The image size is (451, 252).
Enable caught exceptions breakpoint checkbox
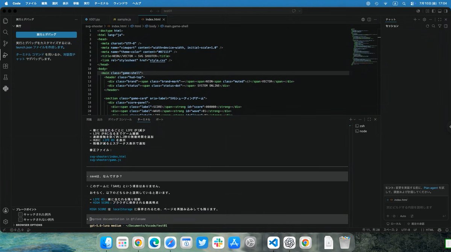point(21,214)
